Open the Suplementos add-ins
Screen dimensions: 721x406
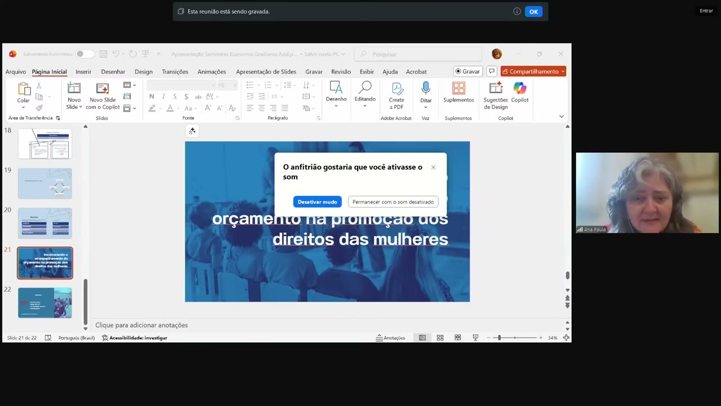point(459,92)
